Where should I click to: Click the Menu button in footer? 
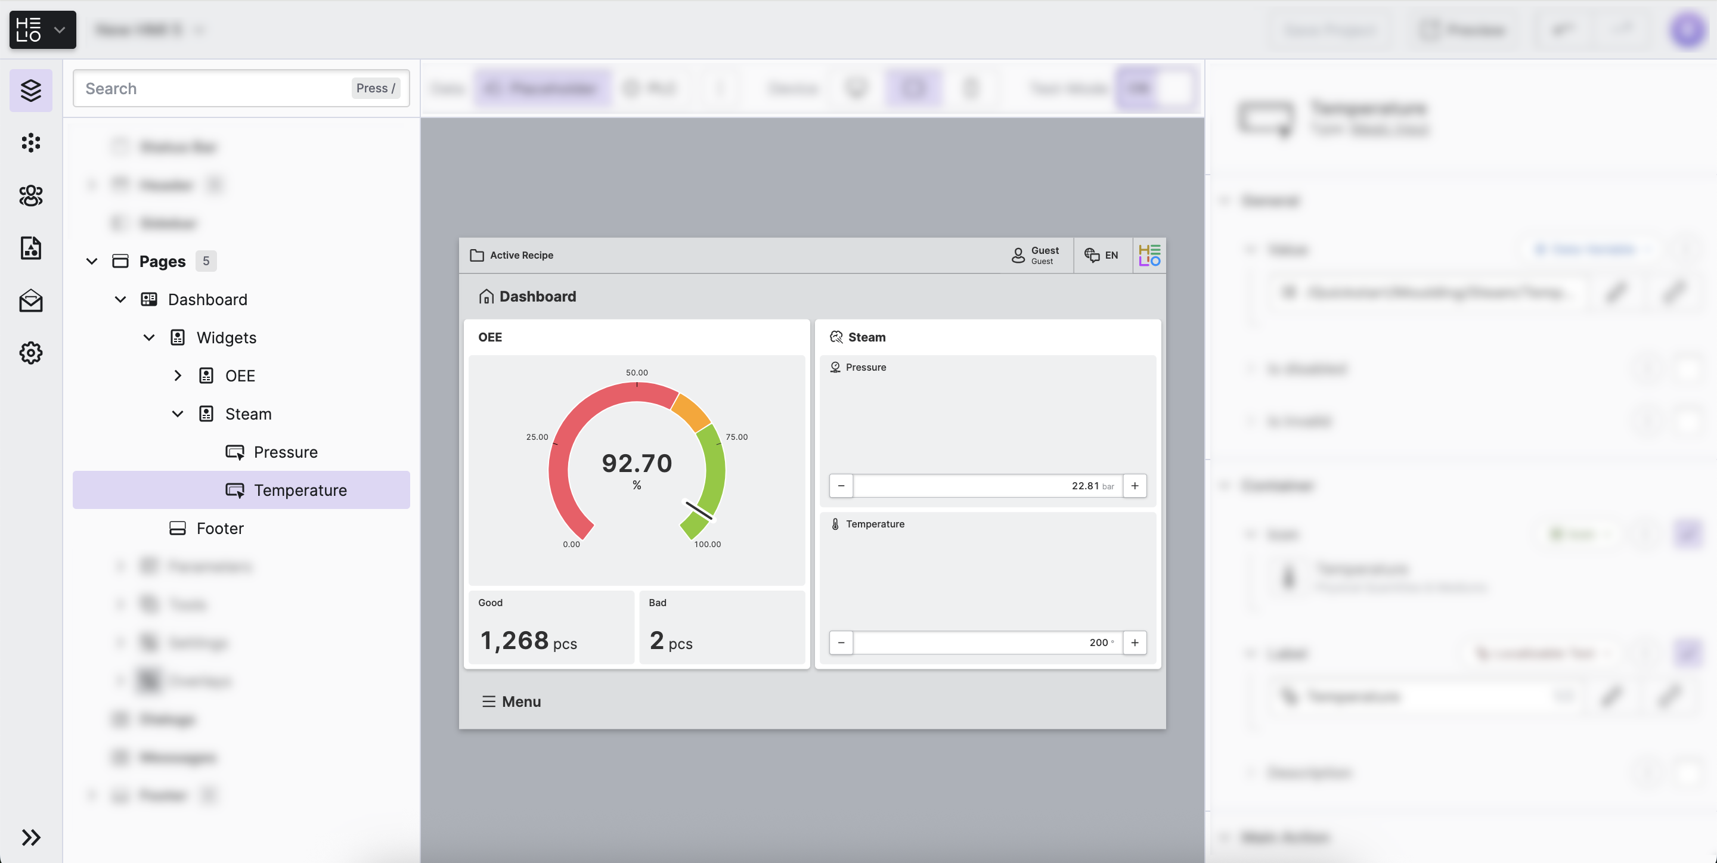click(512, 701)
